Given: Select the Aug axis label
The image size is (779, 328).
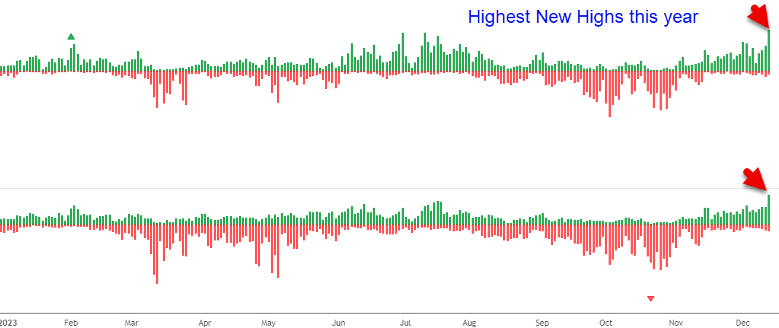Looking at the screenshot, I should (x=469, y=323).
